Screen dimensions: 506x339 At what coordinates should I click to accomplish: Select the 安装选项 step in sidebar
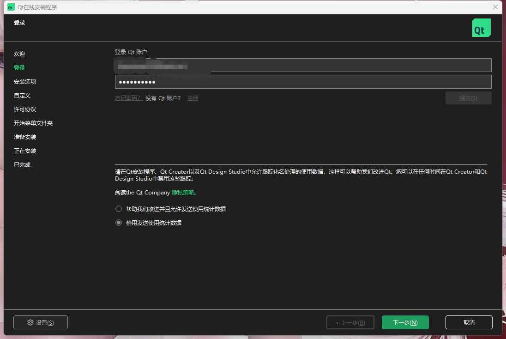[x=25, y=82]
